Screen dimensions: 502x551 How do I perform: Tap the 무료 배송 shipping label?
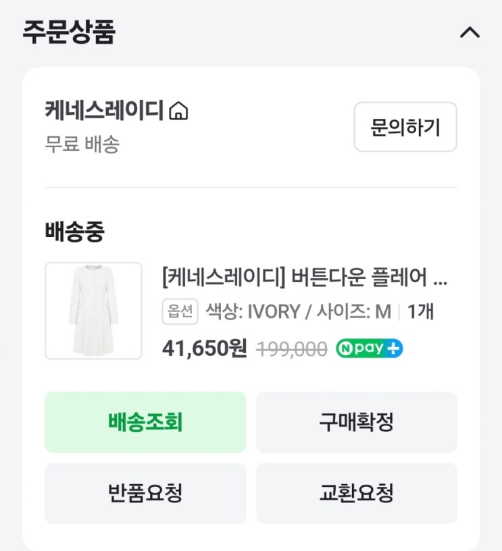pyautogui.click(x=82, y=144)
